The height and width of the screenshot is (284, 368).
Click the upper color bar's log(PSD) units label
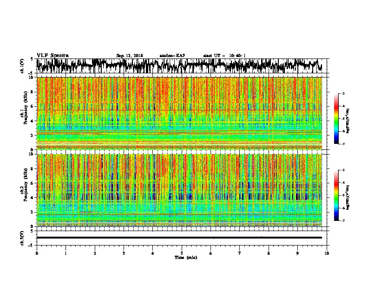pyautogui.click(x=348, y=121)
